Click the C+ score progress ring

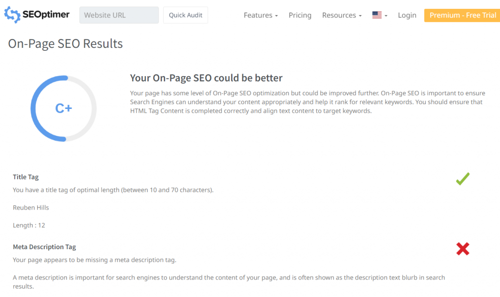(63, 108)
